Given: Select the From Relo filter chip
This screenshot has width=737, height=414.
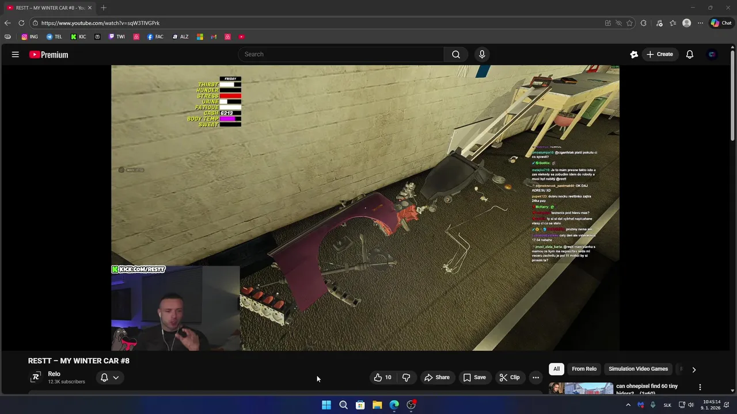Looking at the screenshot, I should [584, 369].
